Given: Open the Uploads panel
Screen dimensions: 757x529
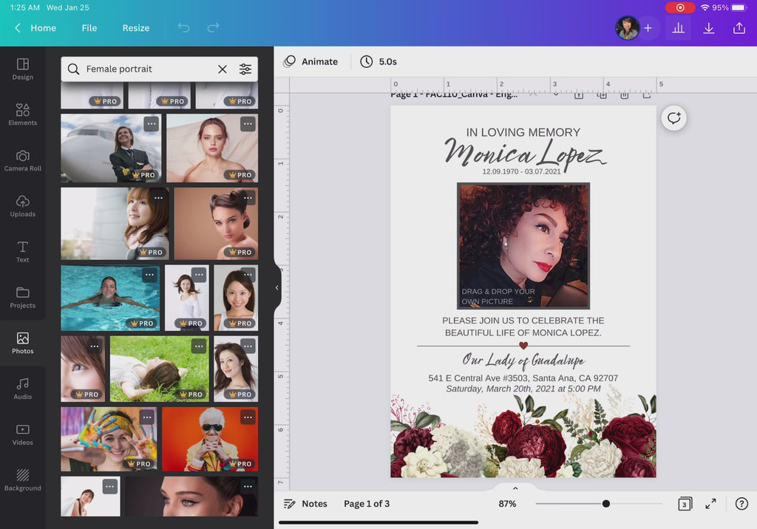Looking at the screenshot, I should (23, 206).
